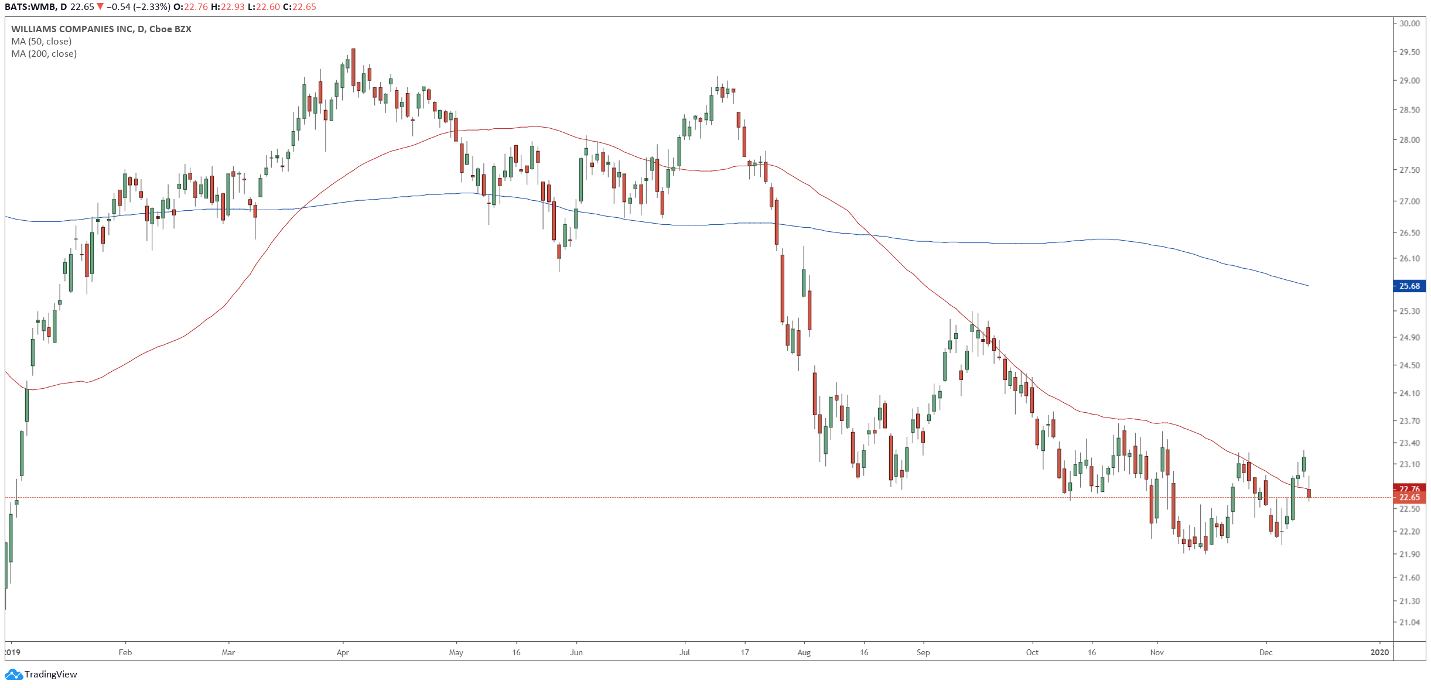The width and height of the screenshot is (1431, 688).
Task: Click the Dec label on the date axis
Action: coord(1266,652)
